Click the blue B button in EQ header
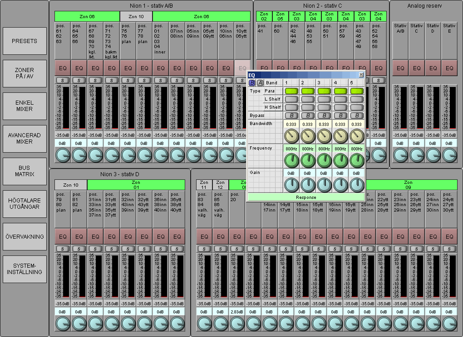The height and width of the screenshot is (337, 463). tap(252, 83)
